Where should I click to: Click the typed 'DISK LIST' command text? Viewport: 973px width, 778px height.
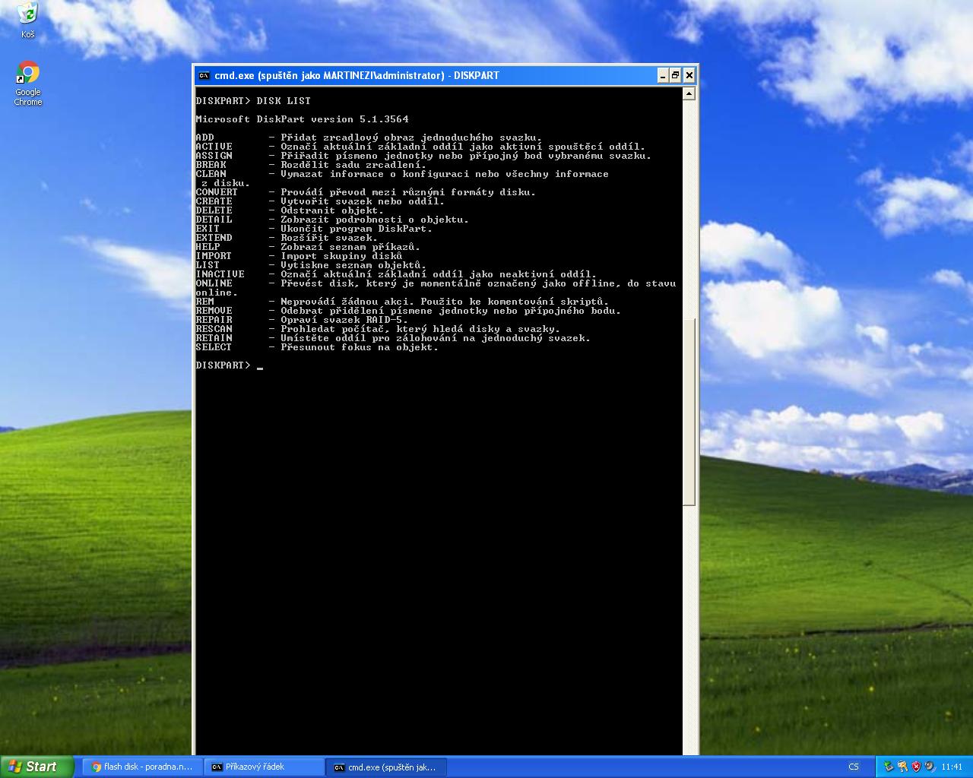(x=284, y=101)
